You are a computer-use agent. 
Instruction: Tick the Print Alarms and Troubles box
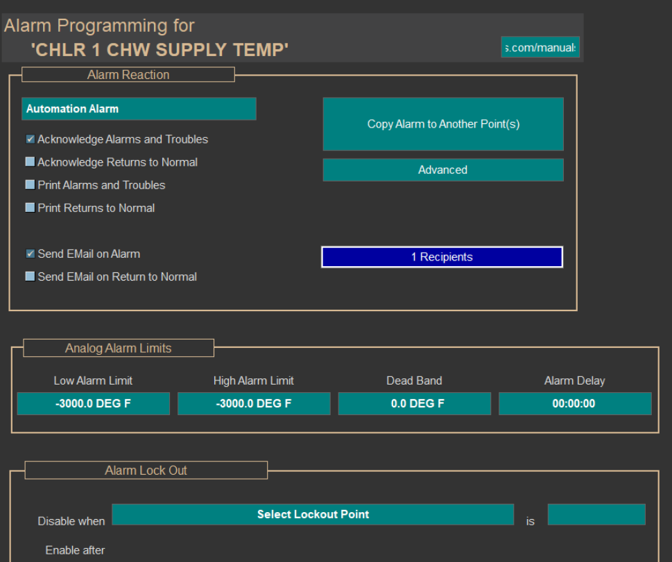pyautogui.click(x=31, y=185)
